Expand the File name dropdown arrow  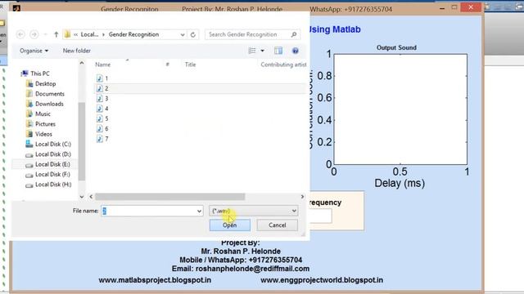point(199,211)
